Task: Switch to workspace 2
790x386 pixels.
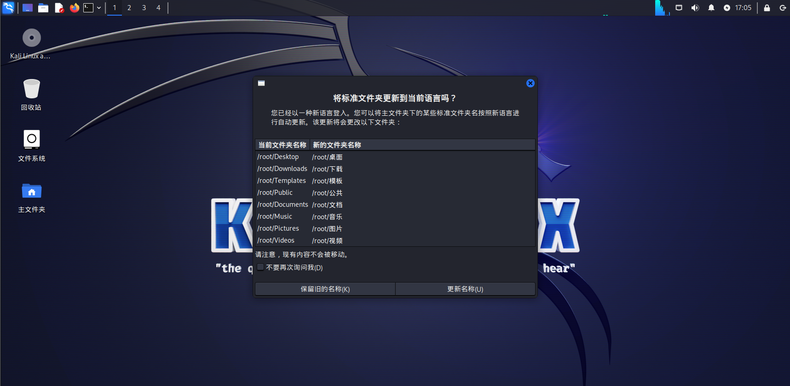Action: coord(129,8)
